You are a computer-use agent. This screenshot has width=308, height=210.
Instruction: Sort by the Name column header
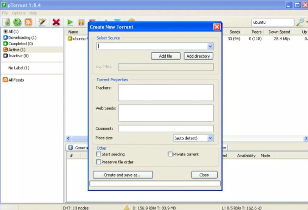click(x=73, y=32)
